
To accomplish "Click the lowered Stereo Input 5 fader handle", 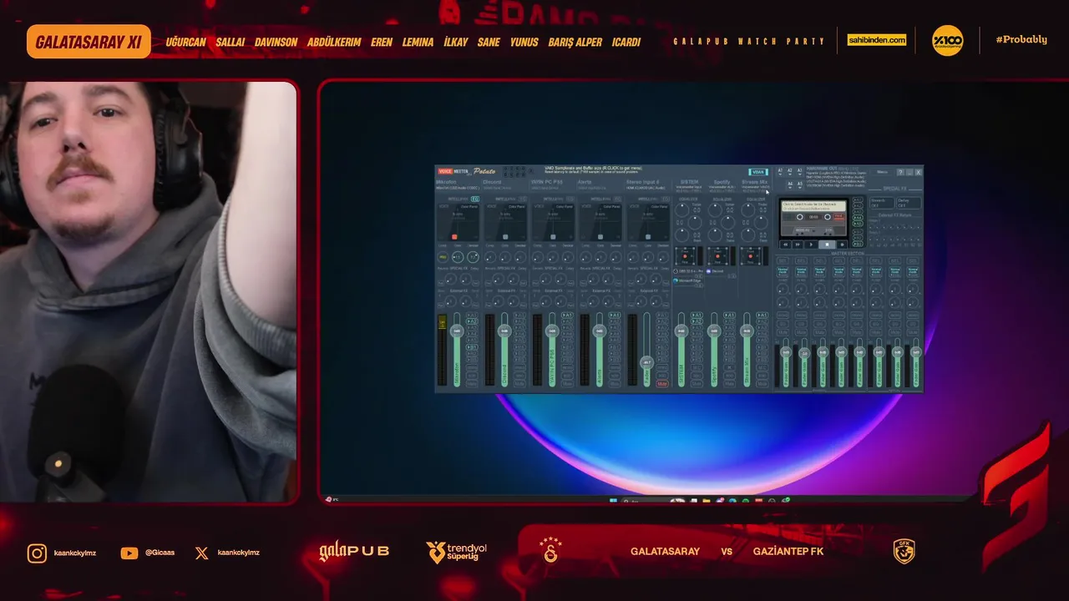I will 646,362.
